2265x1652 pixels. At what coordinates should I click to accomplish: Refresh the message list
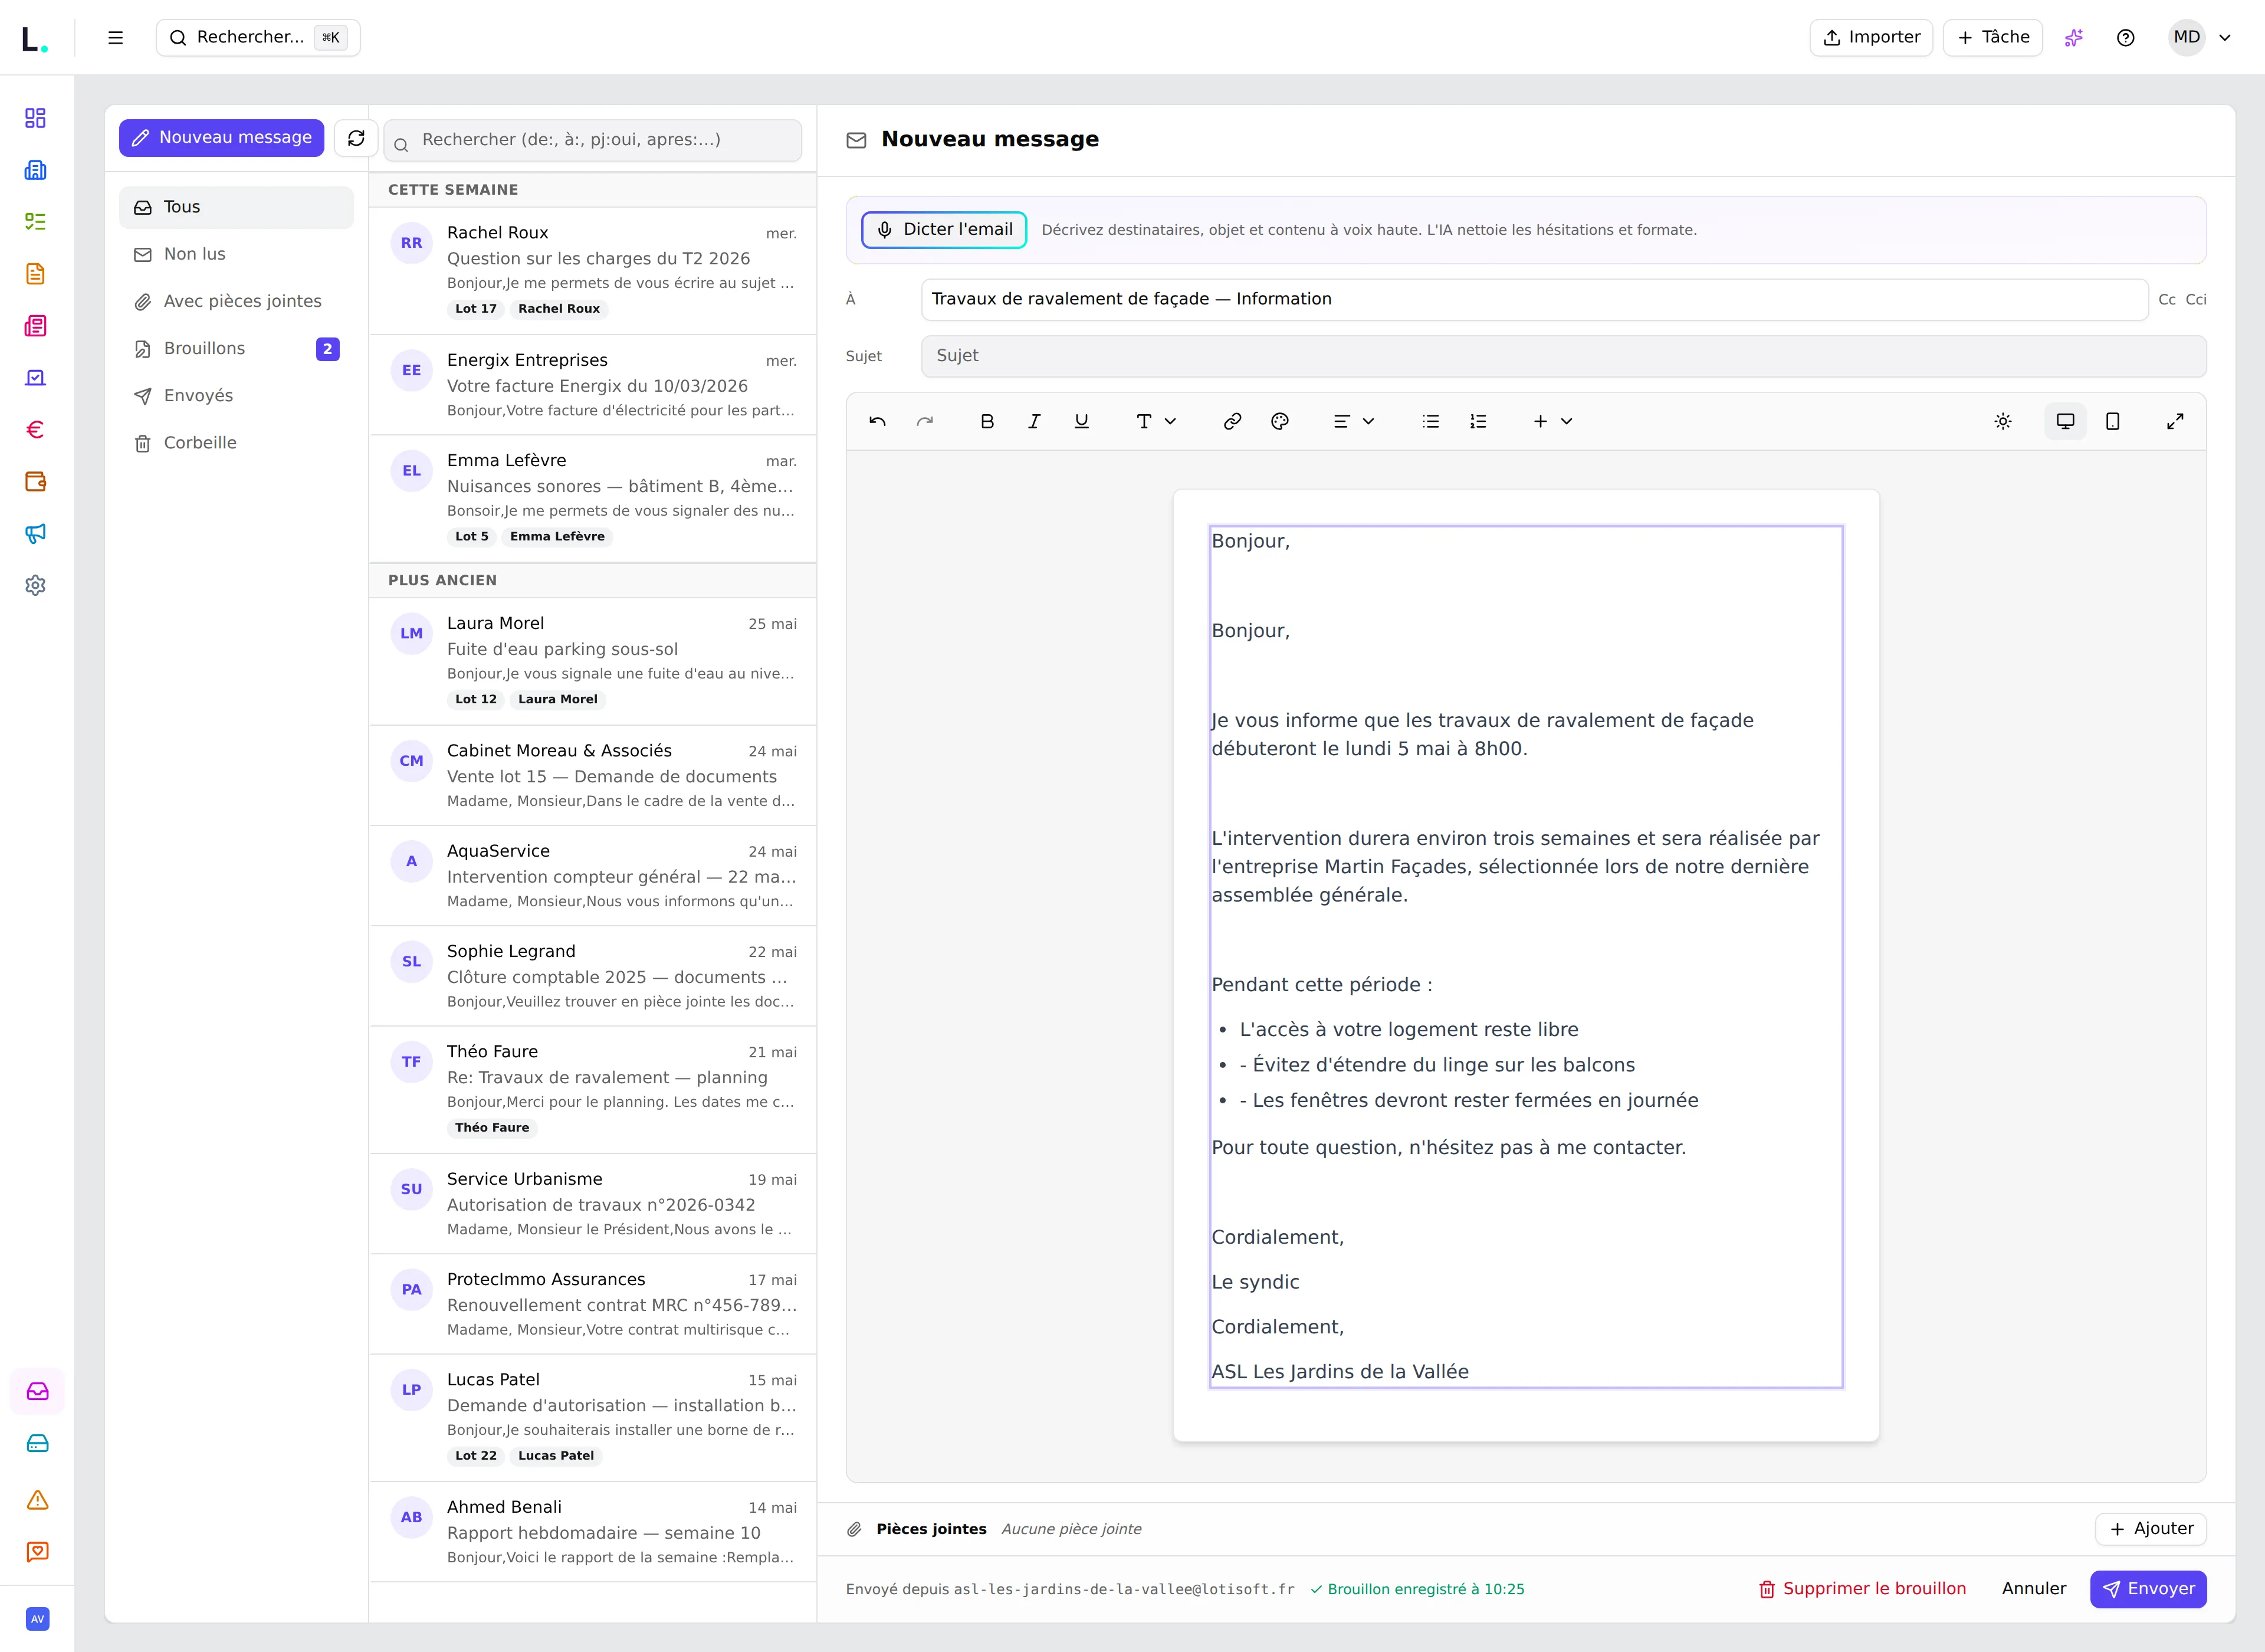356,138
